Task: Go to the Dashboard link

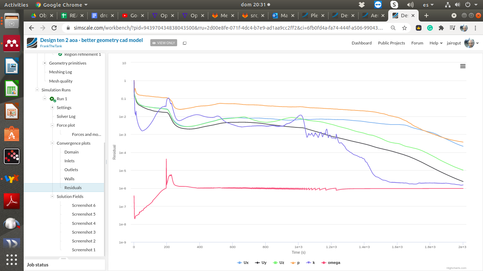Action: click(362, 43)
